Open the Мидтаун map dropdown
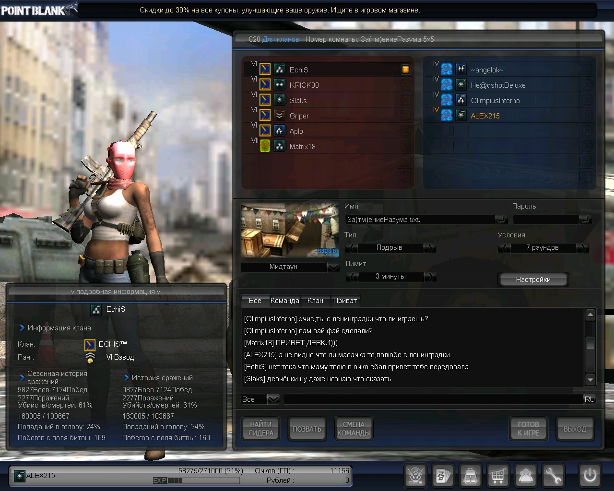Screen dimensions: 614x491 pyautogui.click(x=333, y=267)
